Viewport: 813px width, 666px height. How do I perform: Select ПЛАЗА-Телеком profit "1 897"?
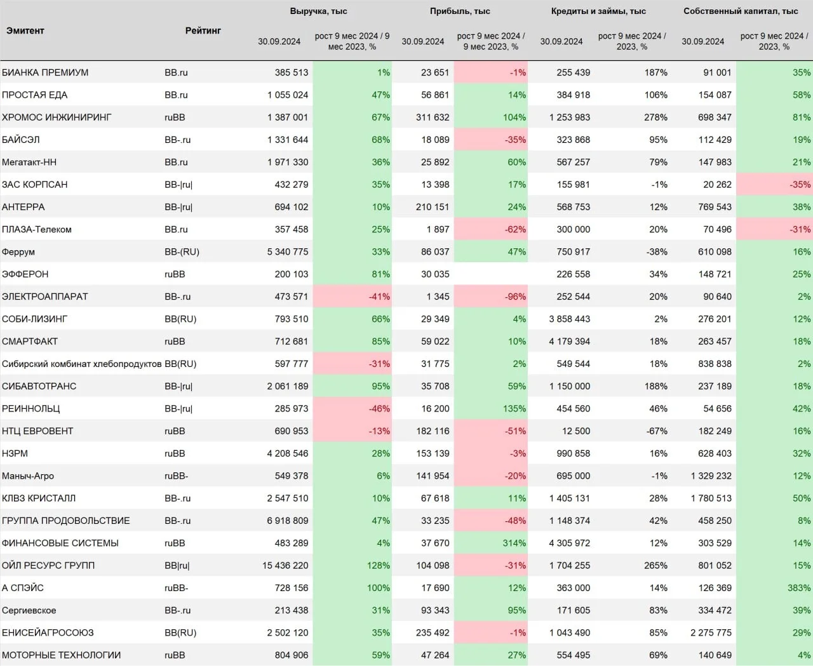coord(438,229)
